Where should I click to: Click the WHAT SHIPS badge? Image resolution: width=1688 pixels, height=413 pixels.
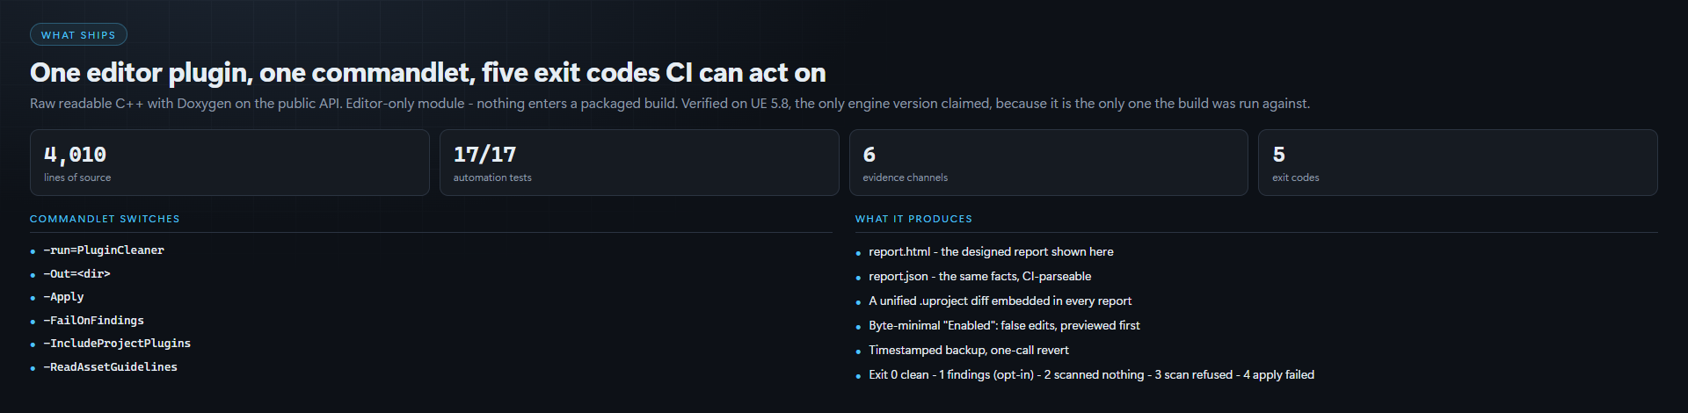78,34
